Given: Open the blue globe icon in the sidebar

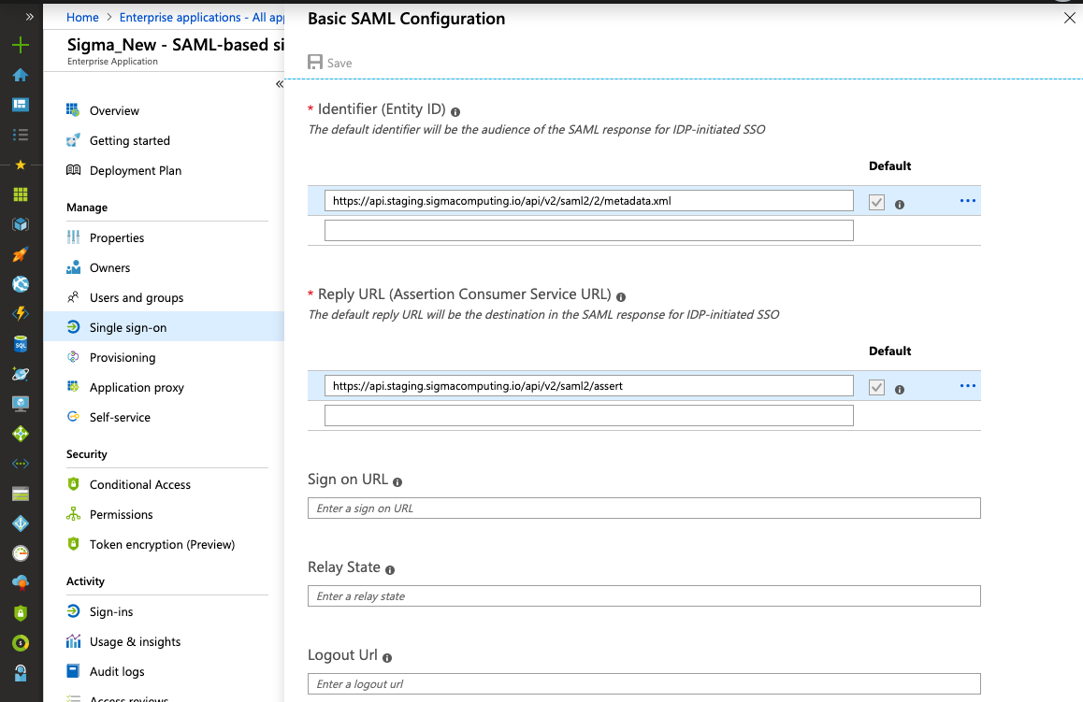Looking at the screenshot, I should tap(21, 284).
